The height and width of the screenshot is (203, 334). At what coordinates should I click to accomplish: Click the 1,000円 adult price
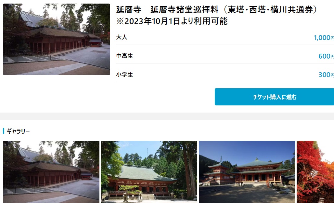[324, 38]
